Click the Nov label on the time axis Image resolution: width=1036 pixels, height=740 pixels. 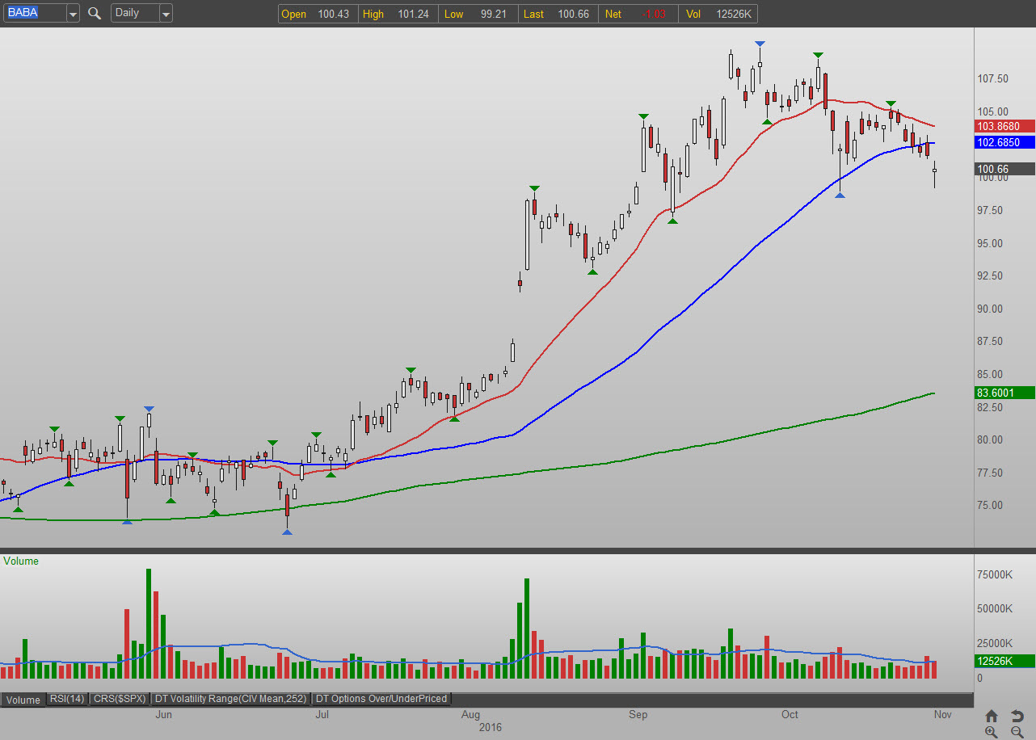point(941,715)
